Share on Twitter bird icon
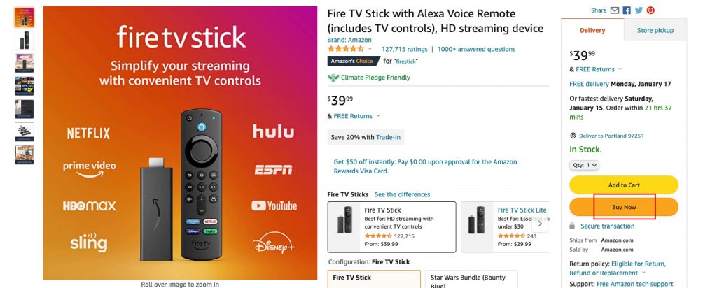This screenshot has width=717, height=288. [639, 10]
